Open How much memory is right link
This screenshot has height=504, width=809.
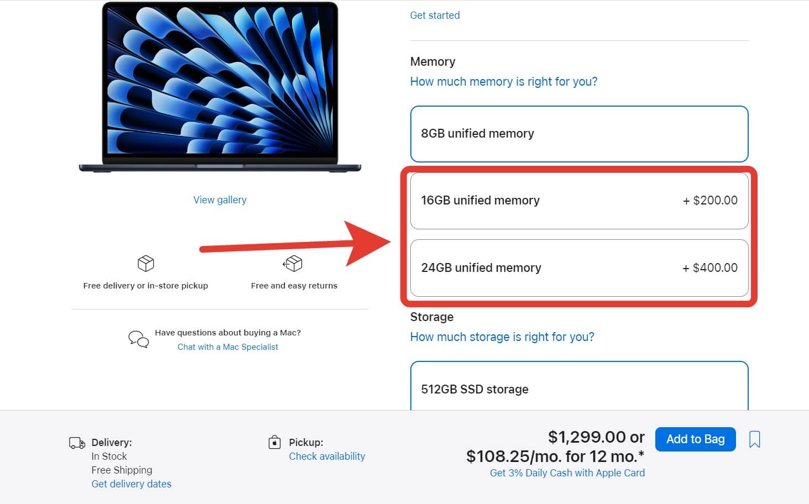503,82
